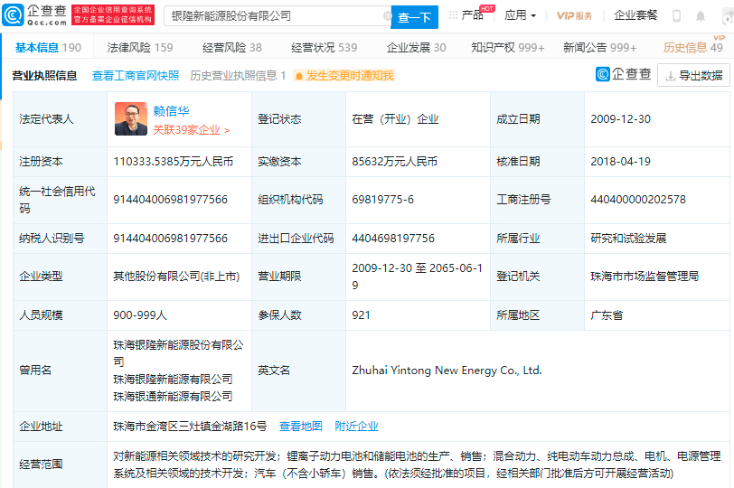This screenshot has height=488, width=734.
Task: Click the 企查查 logo beside export button
Action: click(x=623, y=74)
